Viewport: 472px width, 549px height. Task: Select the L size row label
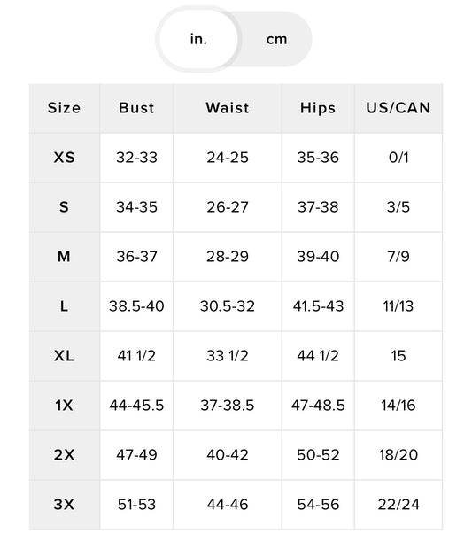coord(64,306)
